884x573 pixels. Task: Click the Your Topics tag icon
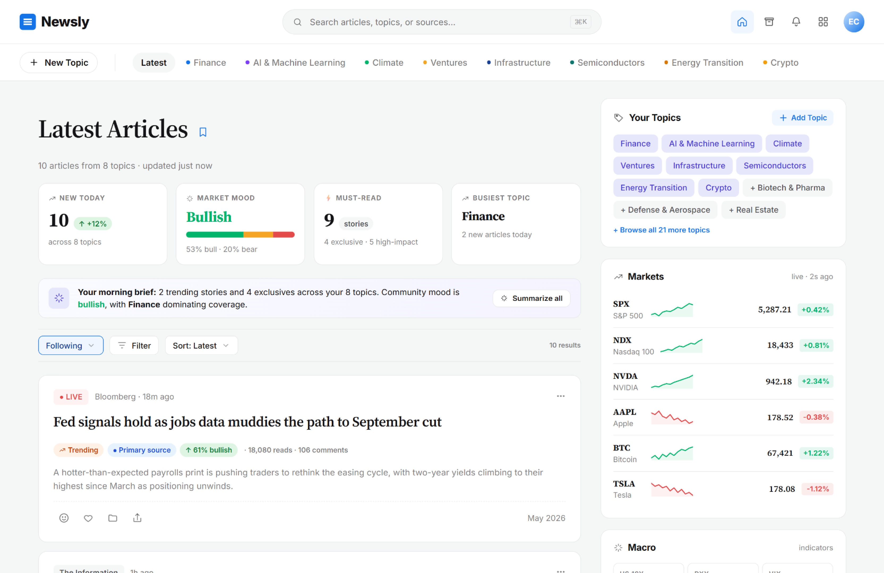click(x=618, y=118)
